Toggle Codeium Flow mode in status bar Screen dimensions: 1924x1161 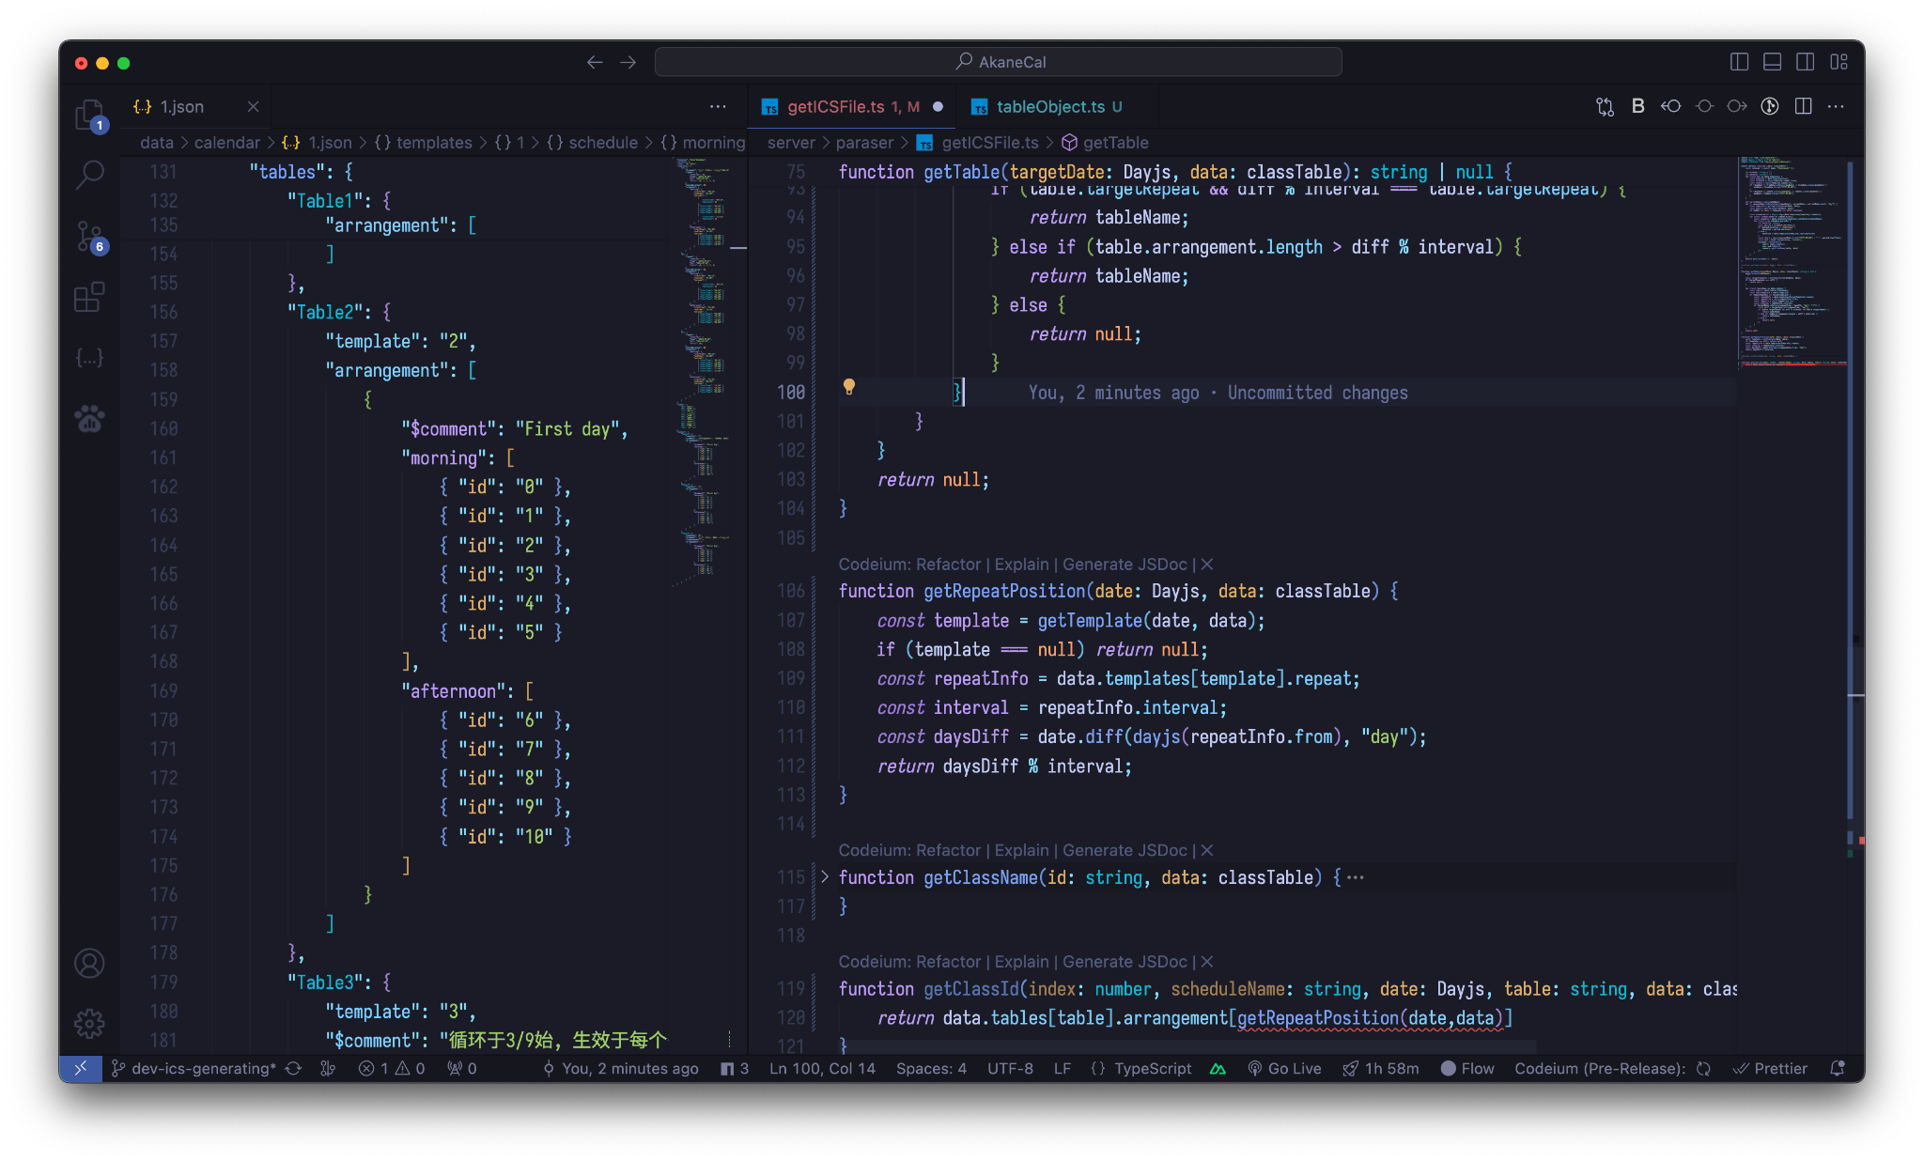click(1468, 1068)
